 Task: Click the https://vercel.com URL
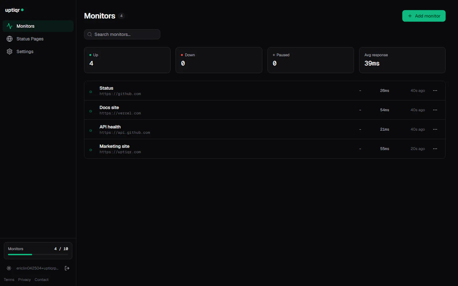pos(120,113)
